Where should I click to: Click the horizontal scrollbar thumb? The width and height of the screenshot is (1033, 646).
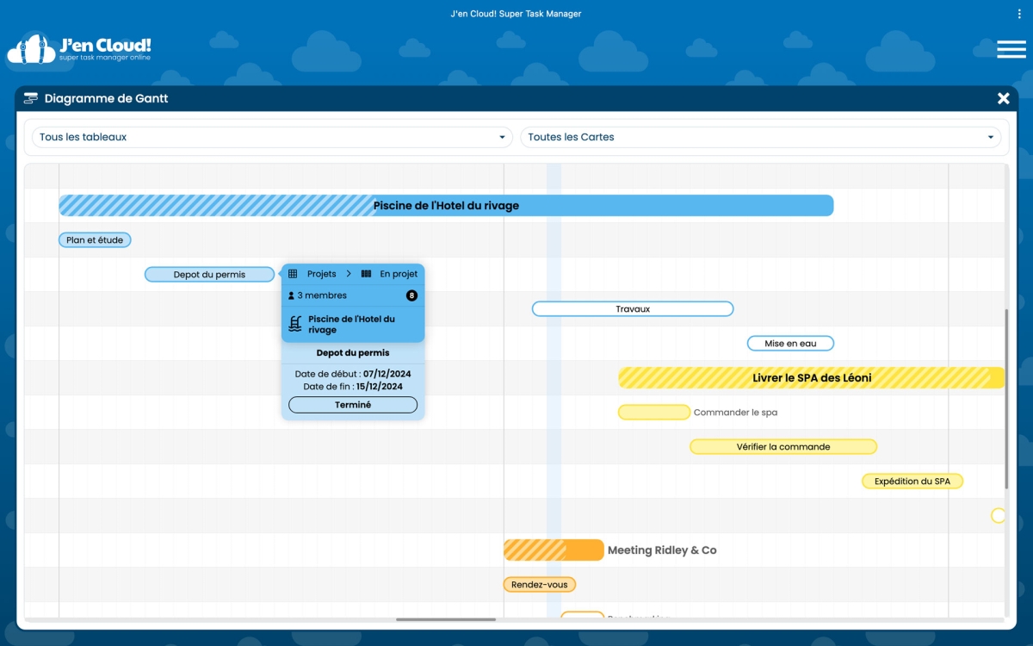click(446, 619)
